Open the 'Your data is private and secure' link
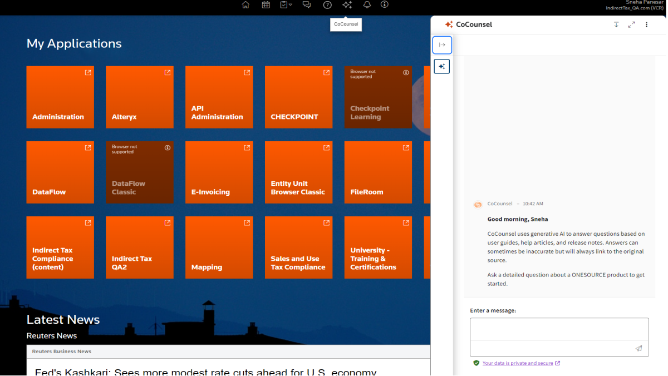Image resolution: width=668 pixels, height=376 pixels. click(x=518, y=363)
